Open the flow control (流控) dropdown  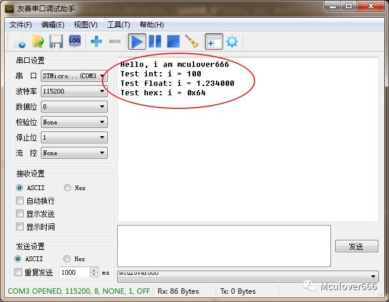(74, 153)
